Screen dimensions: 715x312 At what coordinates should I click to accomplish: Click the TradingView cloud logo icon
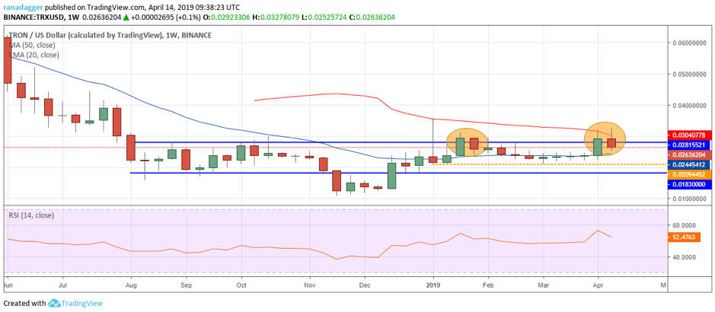coord(54,303)
